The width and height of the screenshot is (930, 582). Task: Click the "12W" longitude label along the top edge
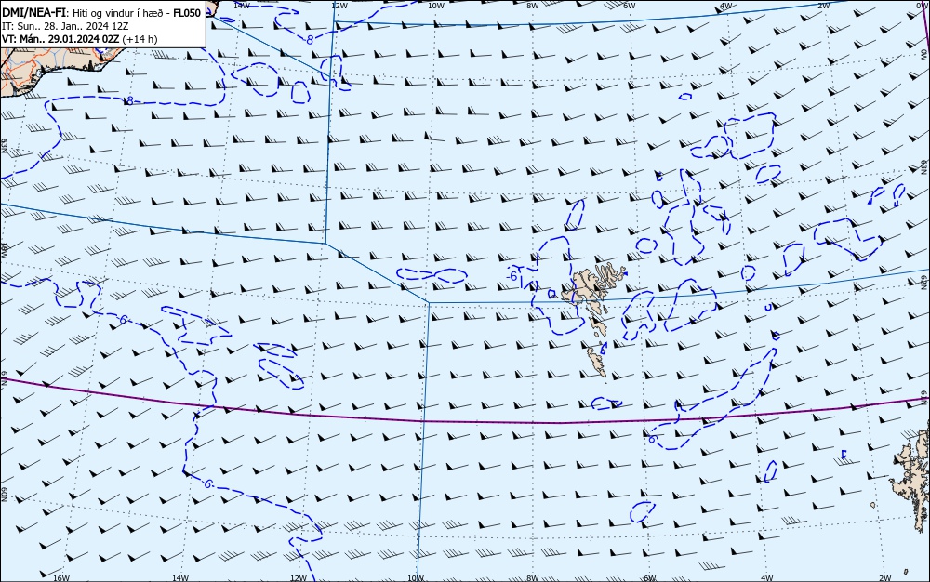(339, 6)
